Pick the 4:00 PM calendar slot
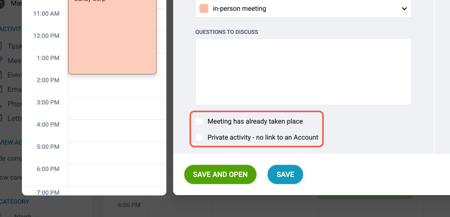 [117, 130]
